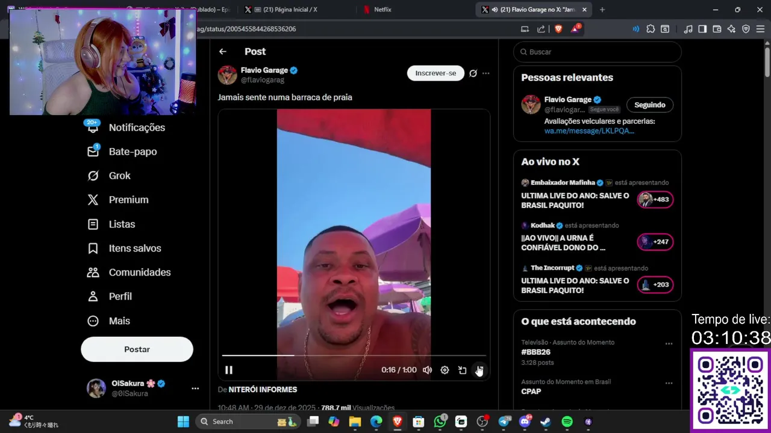Viewport: 771px width, 433px height.
Task: Open Brave Rewards triangle icon
Action: tap(575, 29)
